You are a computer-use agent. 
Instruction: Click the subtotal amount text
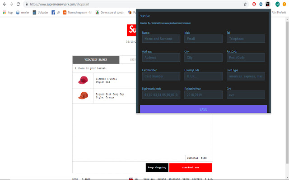tap(197, 158)
